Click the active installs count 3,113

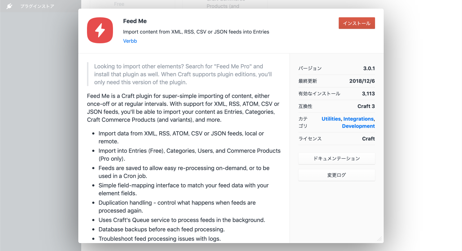point(368,94)
